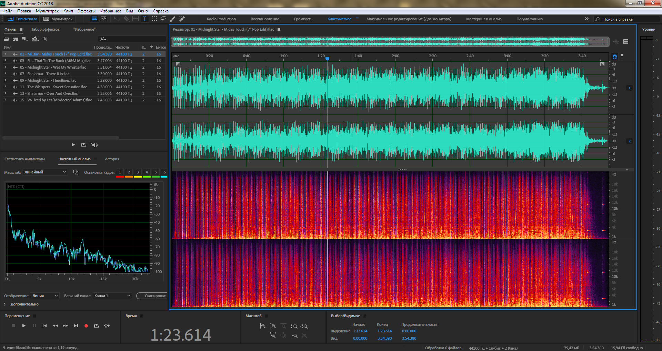The image size is (662, 351).
Task: Toggle channel 1 enable button
Action: click(x=629, y=88)
